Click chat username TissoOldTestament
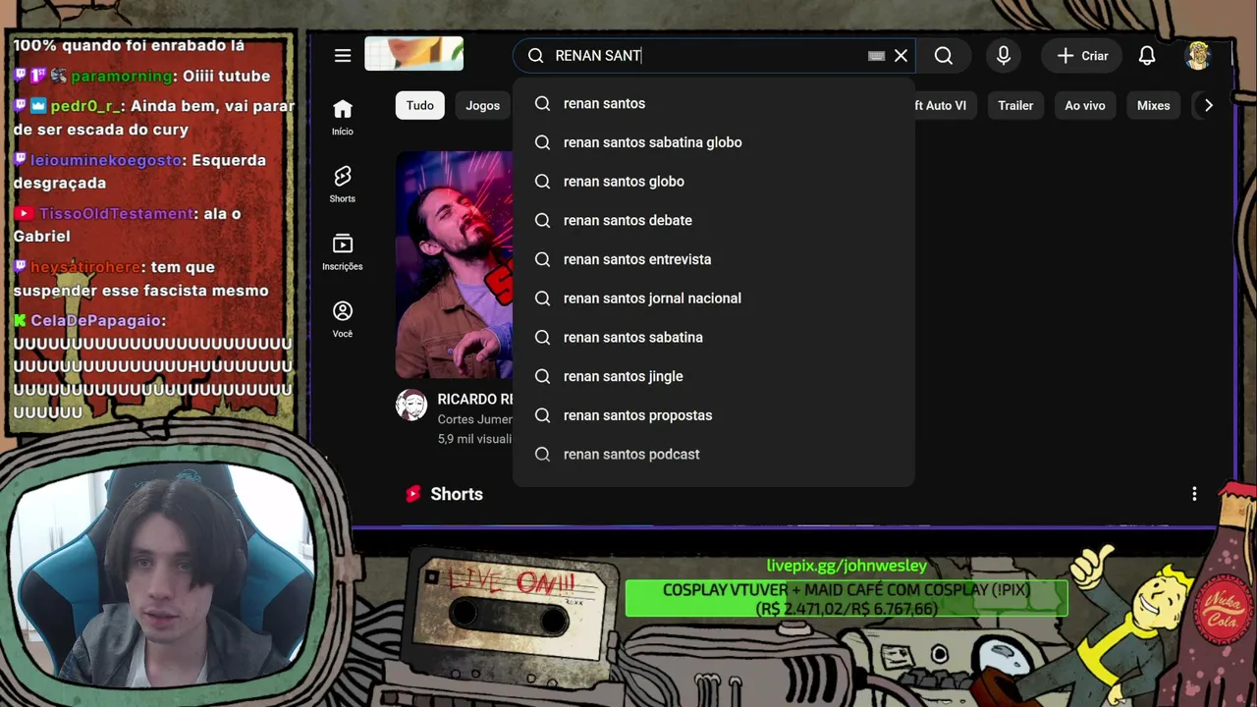 117,213
